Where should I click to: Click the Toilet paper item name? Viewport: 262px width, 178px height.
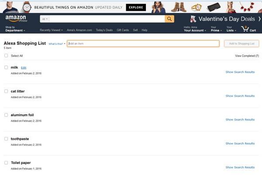pyautogui.click(x=21, y=163)
